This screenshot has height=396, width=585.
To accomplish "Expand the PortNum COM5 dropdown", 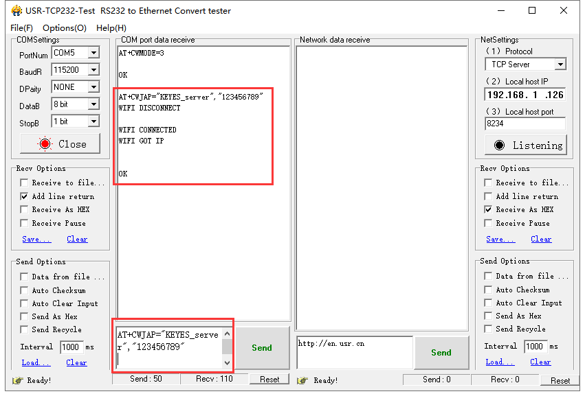I will click(93, 53).
